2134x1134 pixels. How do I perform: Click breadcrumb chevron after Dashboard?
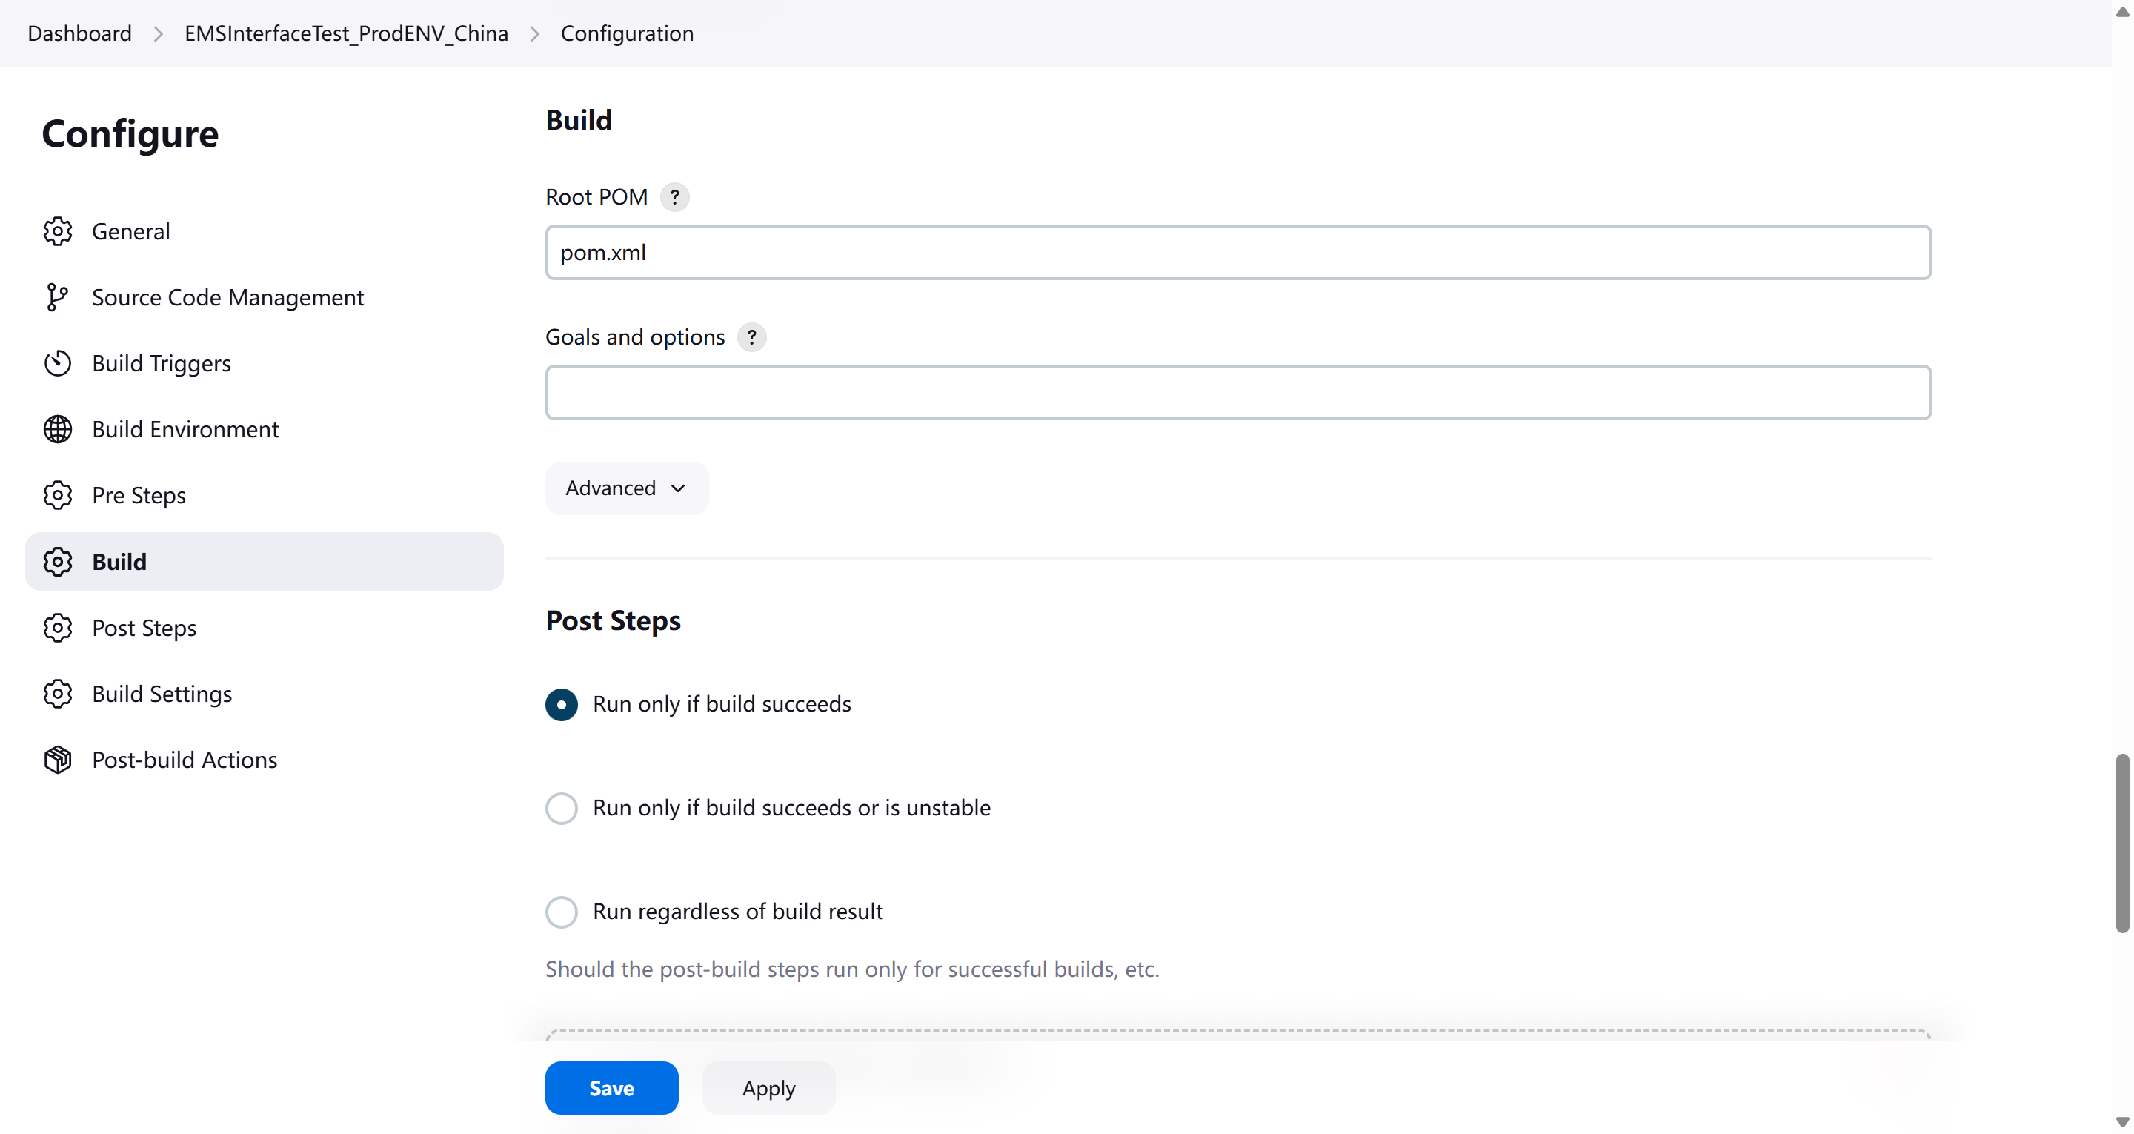pos(159,34)
